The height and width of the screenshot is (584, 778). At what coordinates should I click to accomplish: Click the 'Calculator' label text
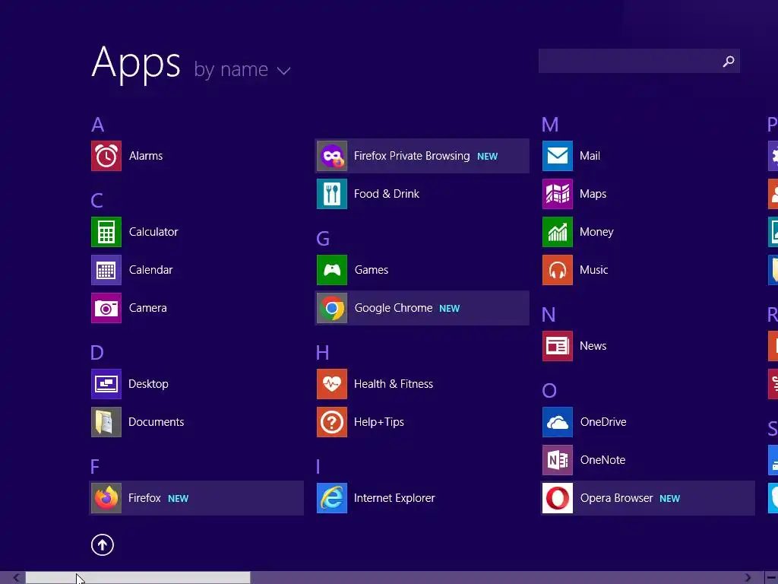click(x=153, y=232)
